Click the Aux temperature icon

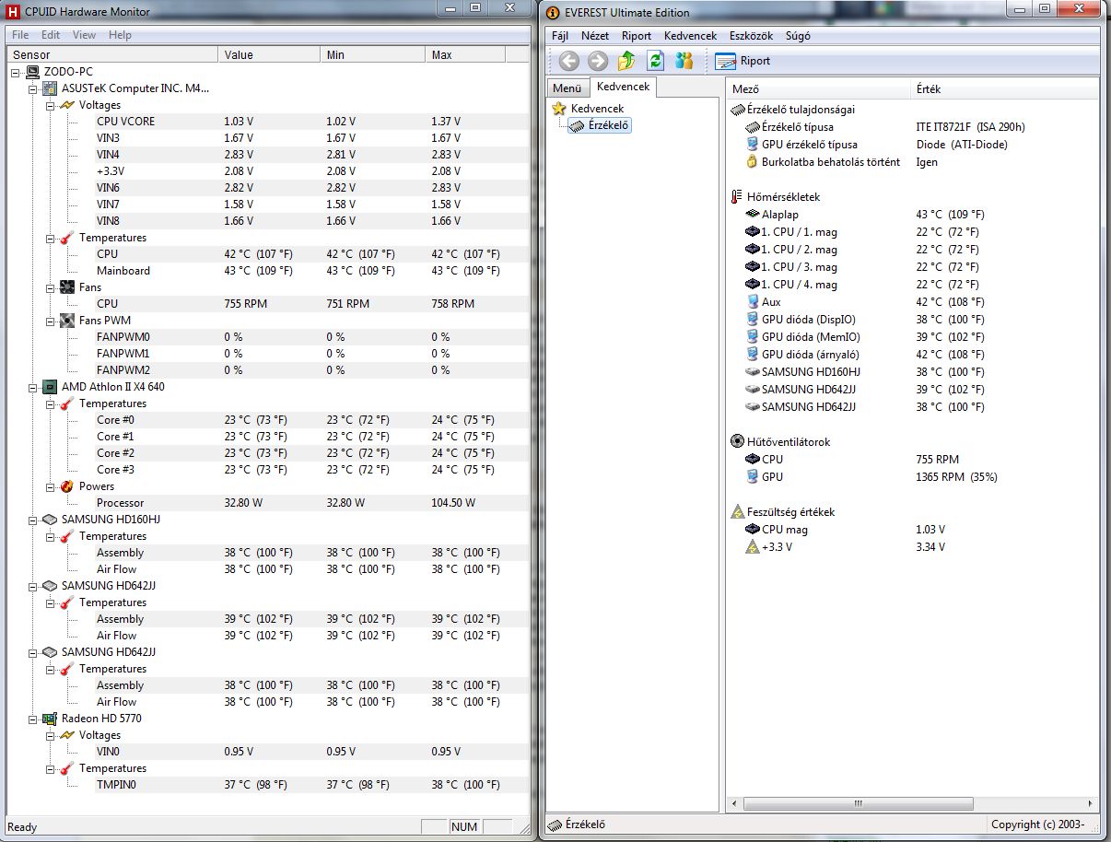pos(752,302)
